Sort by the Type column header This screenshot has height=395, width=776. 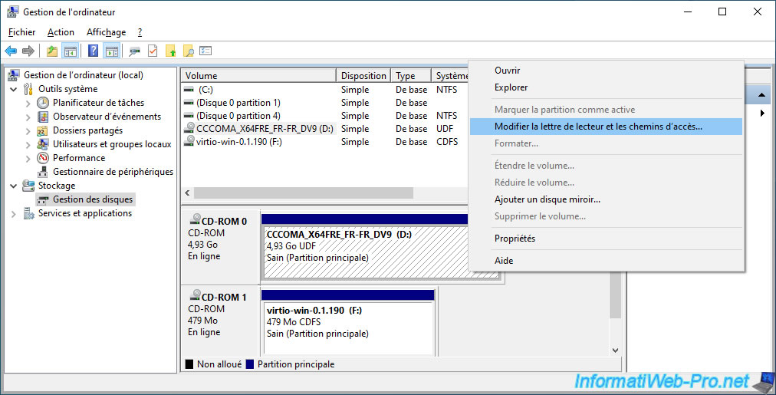411,76
